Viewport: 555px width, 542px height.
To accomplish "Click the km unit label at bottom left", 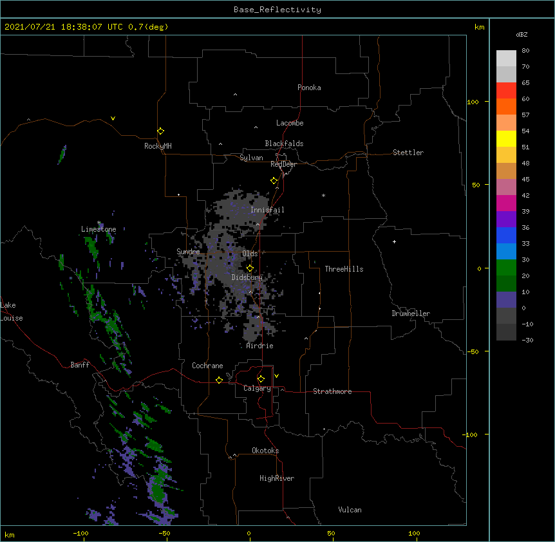I will [10, 534].
